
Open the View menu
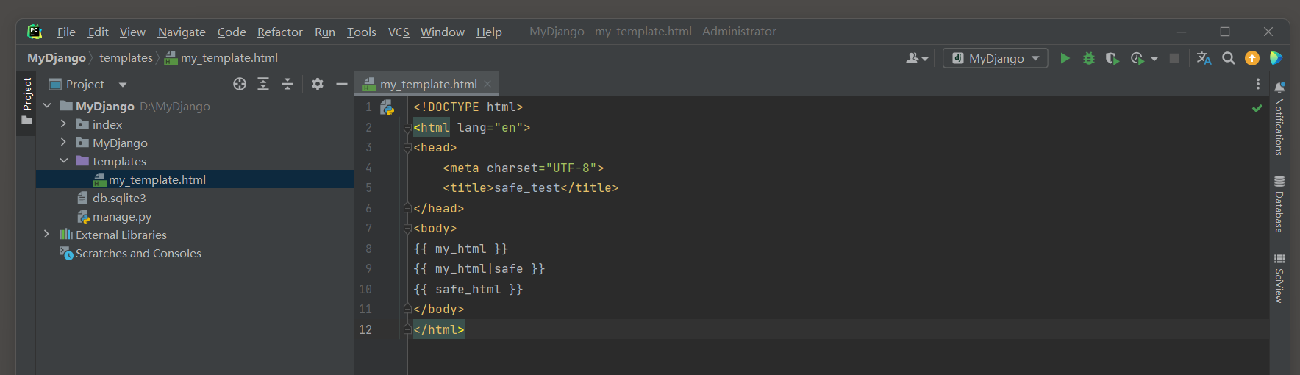pos(132,32)
